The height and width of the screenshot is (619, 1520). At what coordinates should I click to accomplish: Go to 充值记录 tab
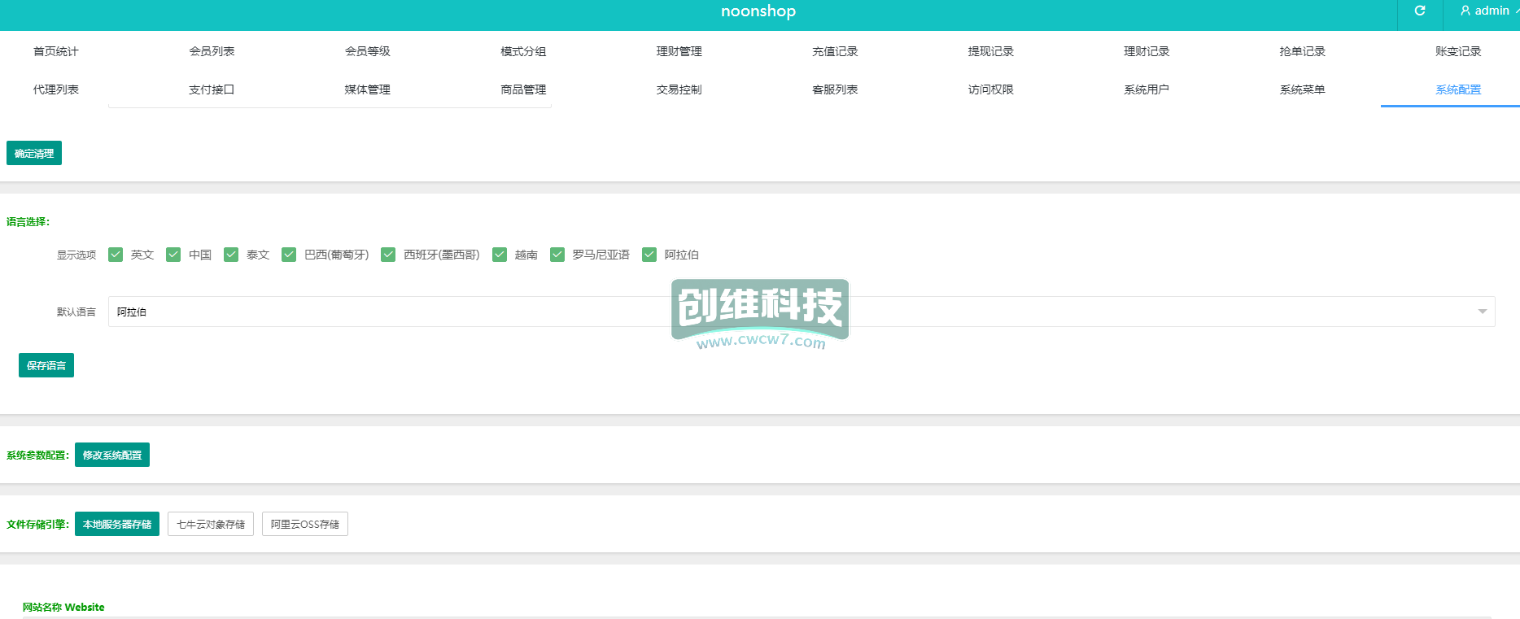835,51
